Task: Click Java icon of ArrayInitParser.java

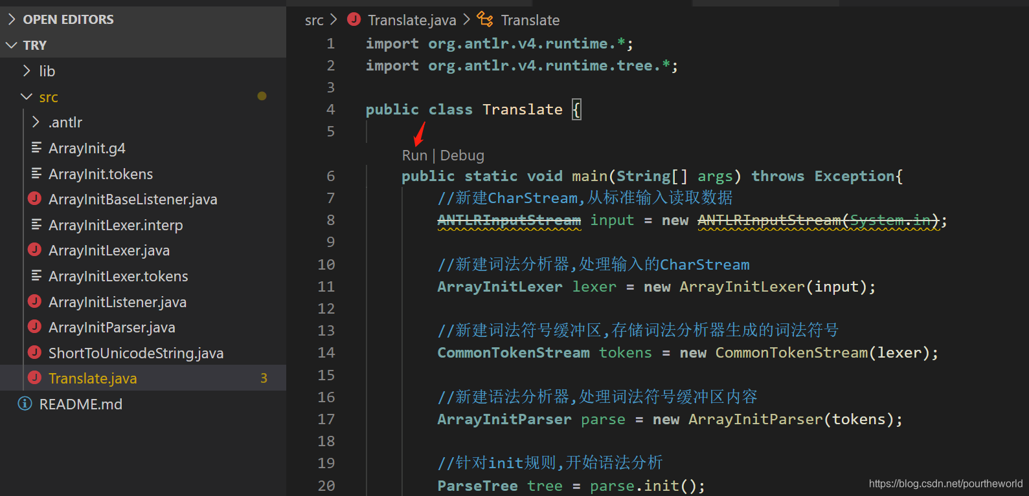Action: 35,327
